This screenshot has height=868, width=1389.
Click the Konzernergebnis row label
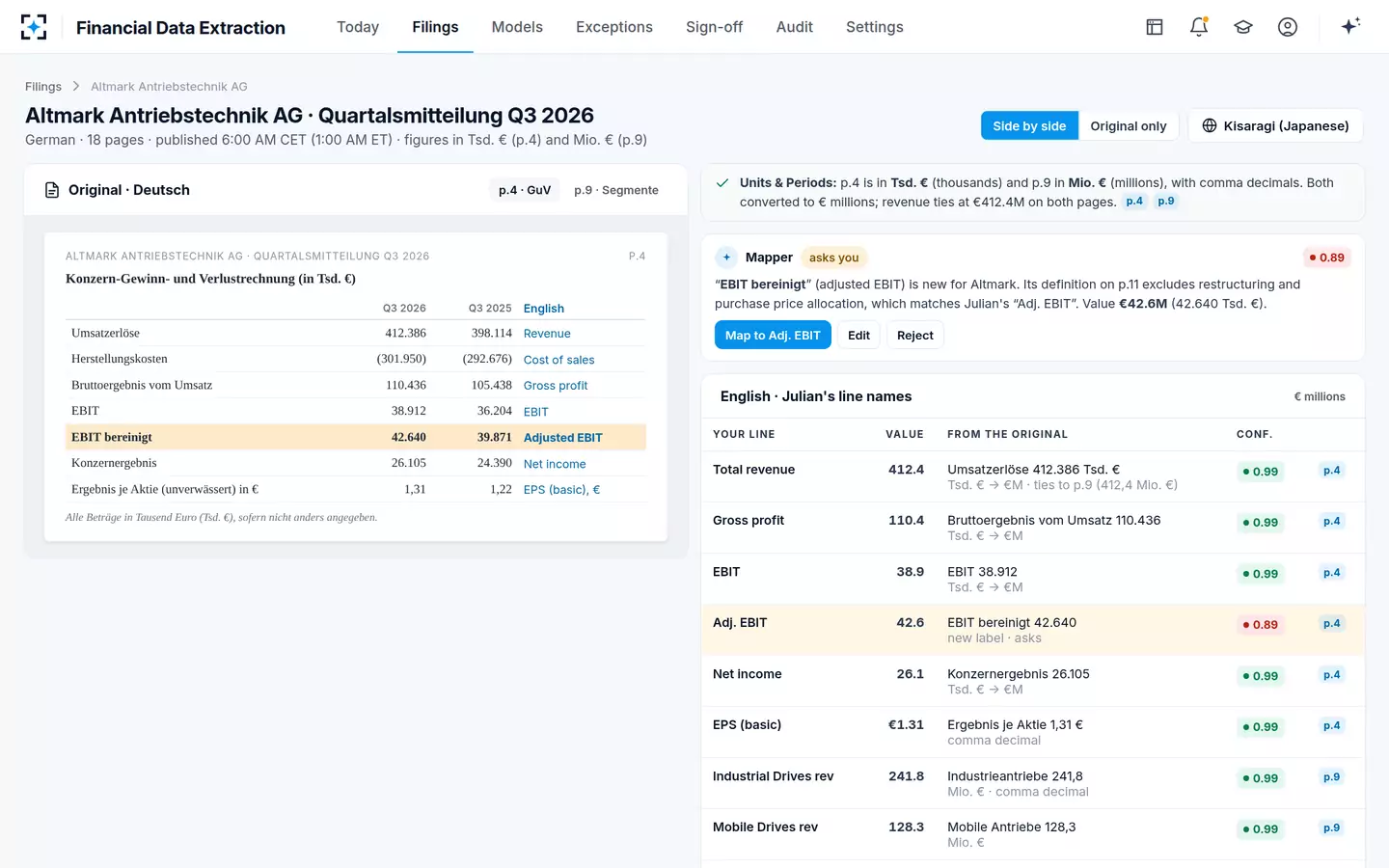coord(114,463)
